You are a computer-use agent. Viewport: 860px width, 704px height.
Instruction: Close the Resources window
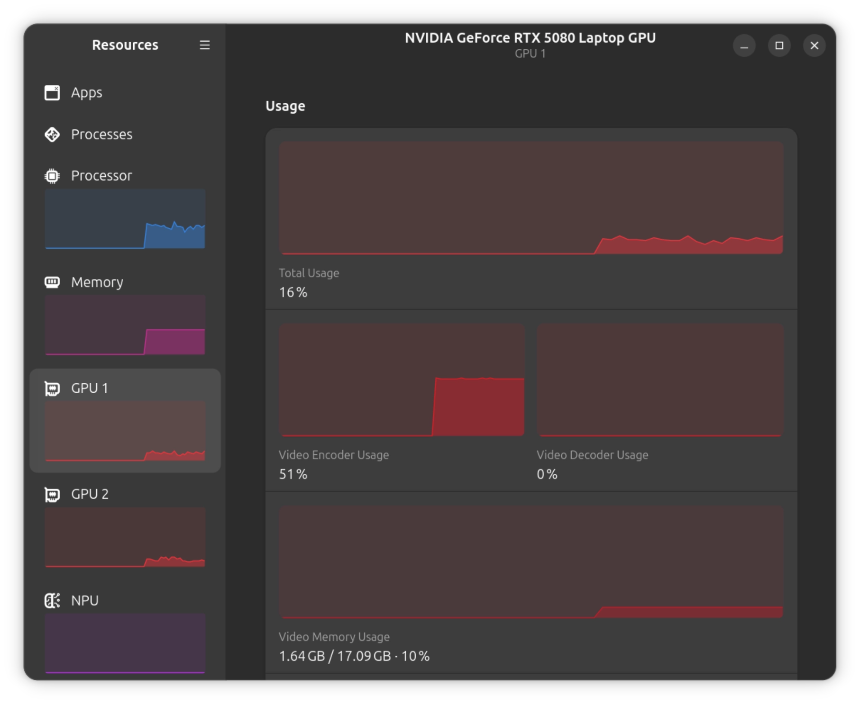pos(814,45)
